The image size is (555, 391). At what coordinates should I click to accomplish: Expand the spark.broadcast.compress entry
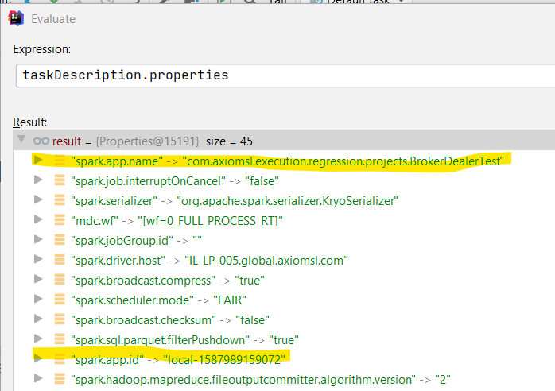coord(38,279)
